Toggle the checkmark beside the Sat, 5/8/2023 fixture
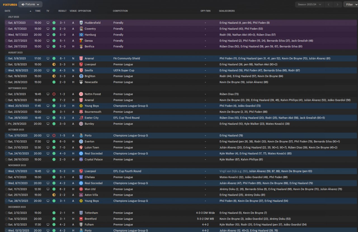 (x=6, y=59)
